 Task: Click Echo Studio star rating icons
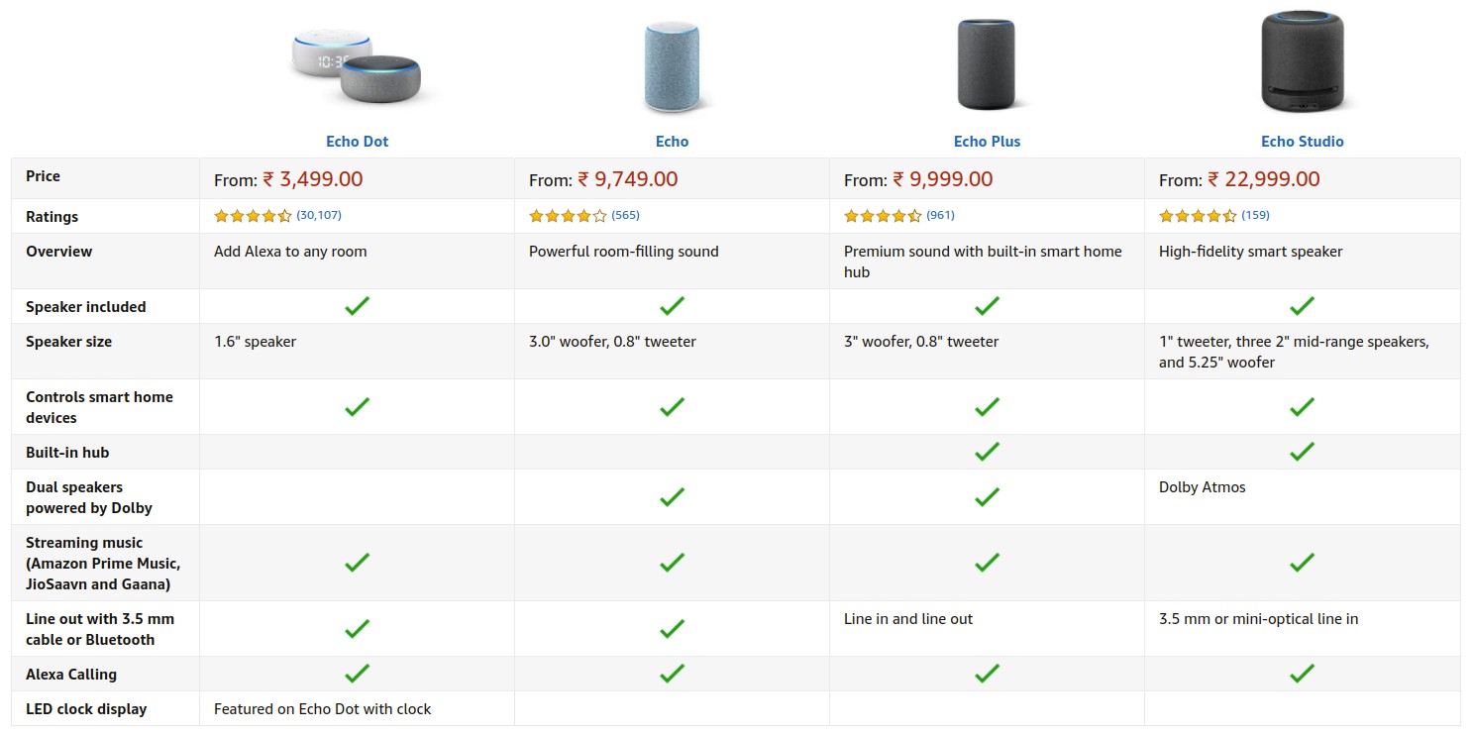tap(1198, 216)
